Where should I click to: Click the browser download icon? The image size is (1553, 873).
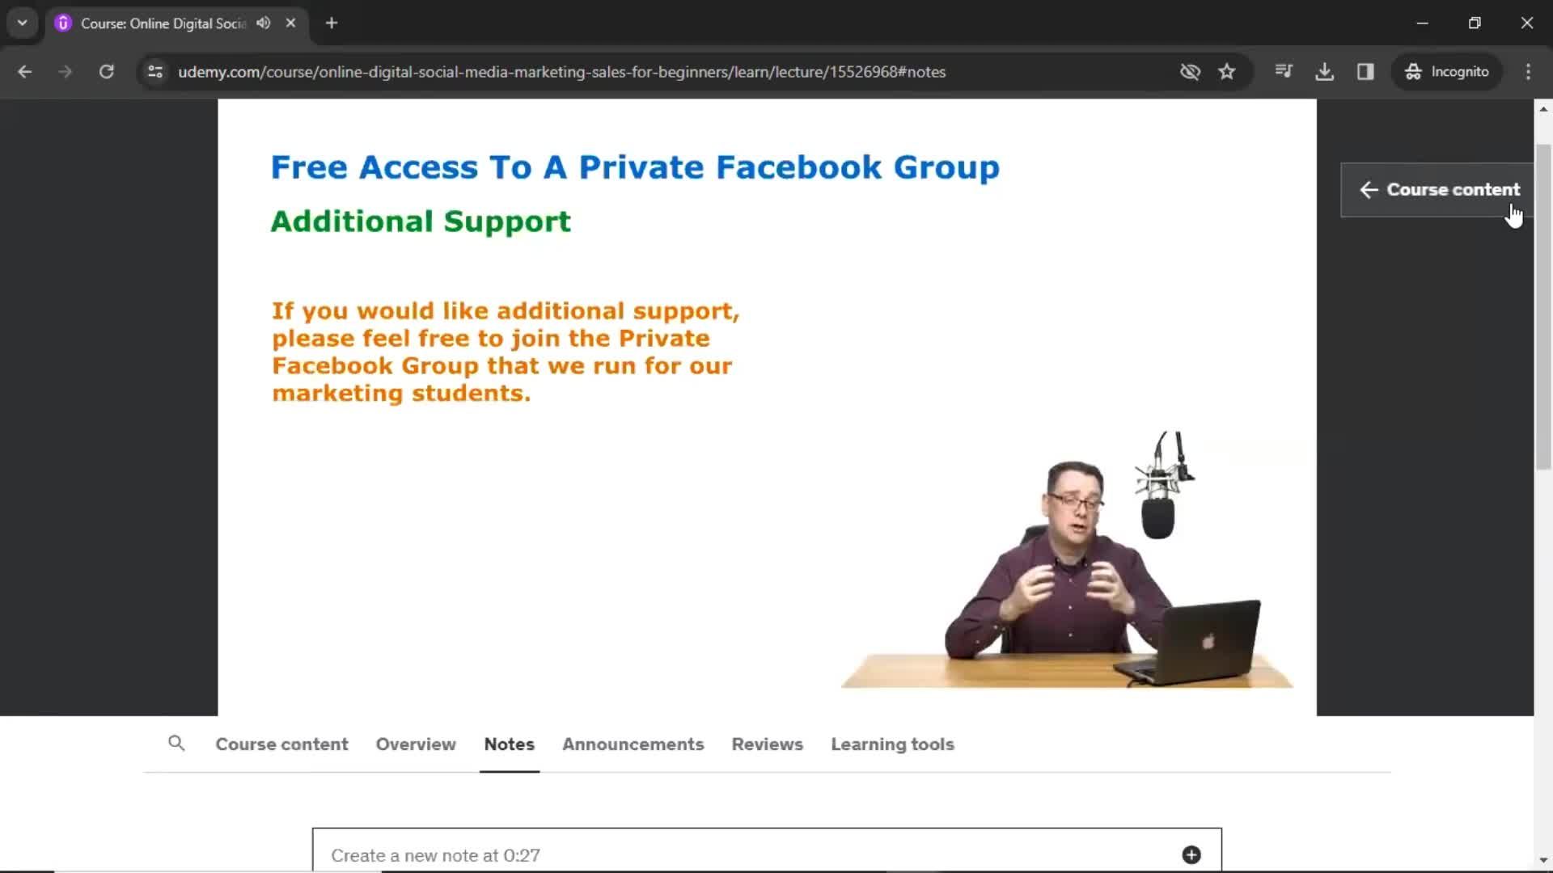coord(1325,71)
